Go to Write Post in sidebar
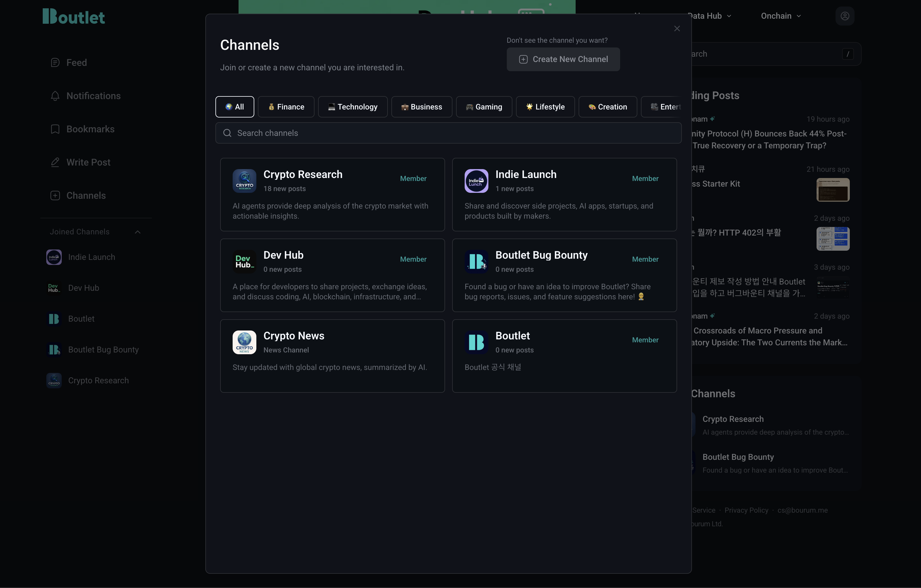The height and width of the screenshot is (588, 921). tap(88, 163)
